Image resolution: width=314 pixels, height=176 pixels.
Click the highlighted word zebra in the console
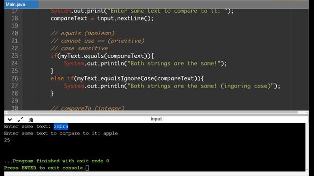[61, 127]
